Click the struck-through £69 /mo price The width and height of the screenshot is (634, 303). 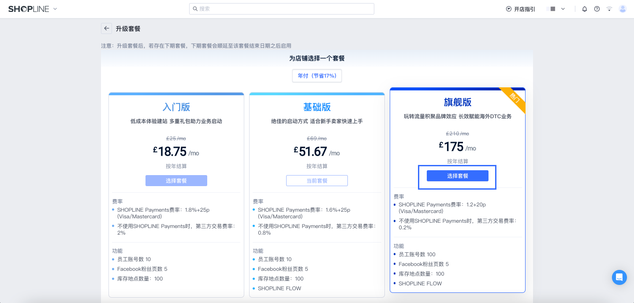317,138
